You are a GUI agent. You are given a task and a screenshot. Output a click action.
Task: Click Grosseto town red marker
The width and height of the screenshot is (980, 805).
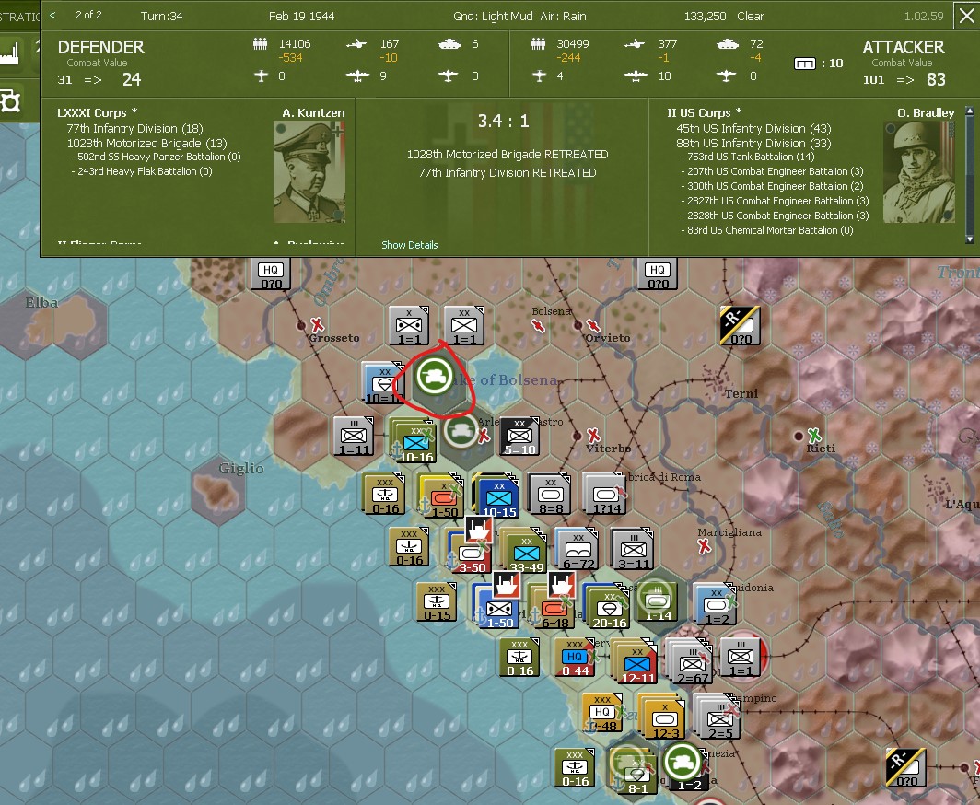tap(317, 325)
